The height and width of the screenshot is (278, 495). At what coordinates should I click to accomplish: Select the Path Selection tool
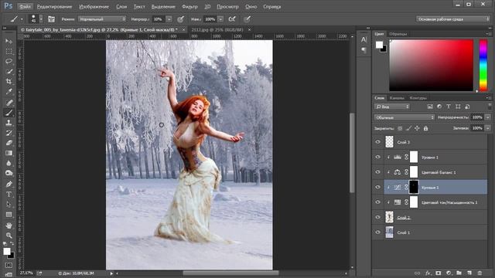(9, 204)
